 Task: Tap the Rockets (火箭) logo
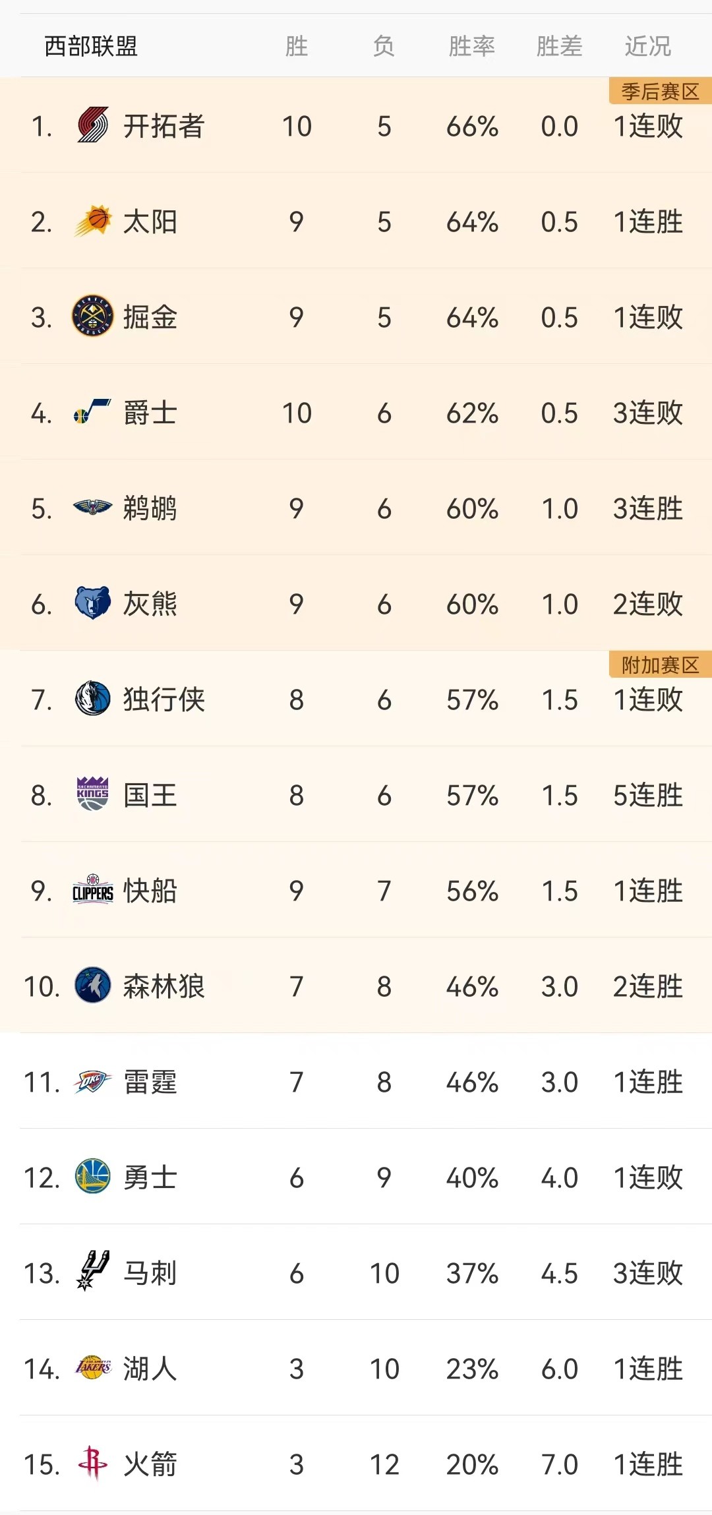(x=92, y=1463)
